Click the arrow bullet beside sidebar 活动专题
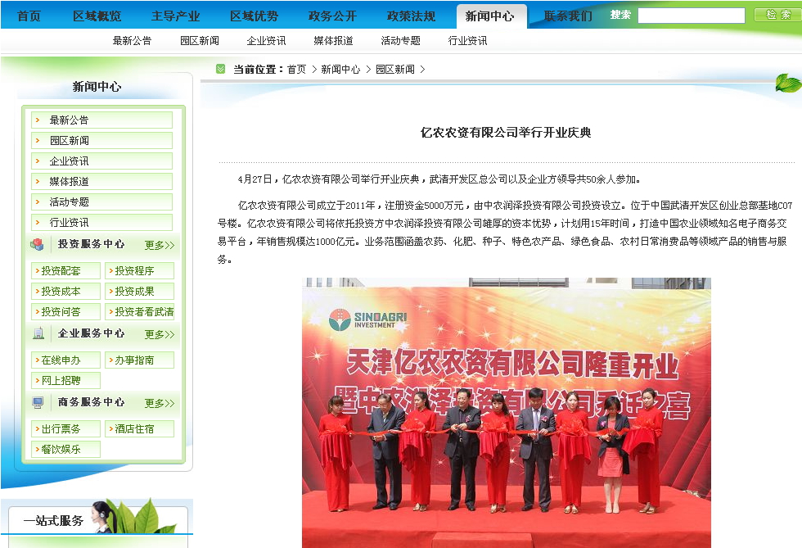The image size is (802, 548). [38, 202]
